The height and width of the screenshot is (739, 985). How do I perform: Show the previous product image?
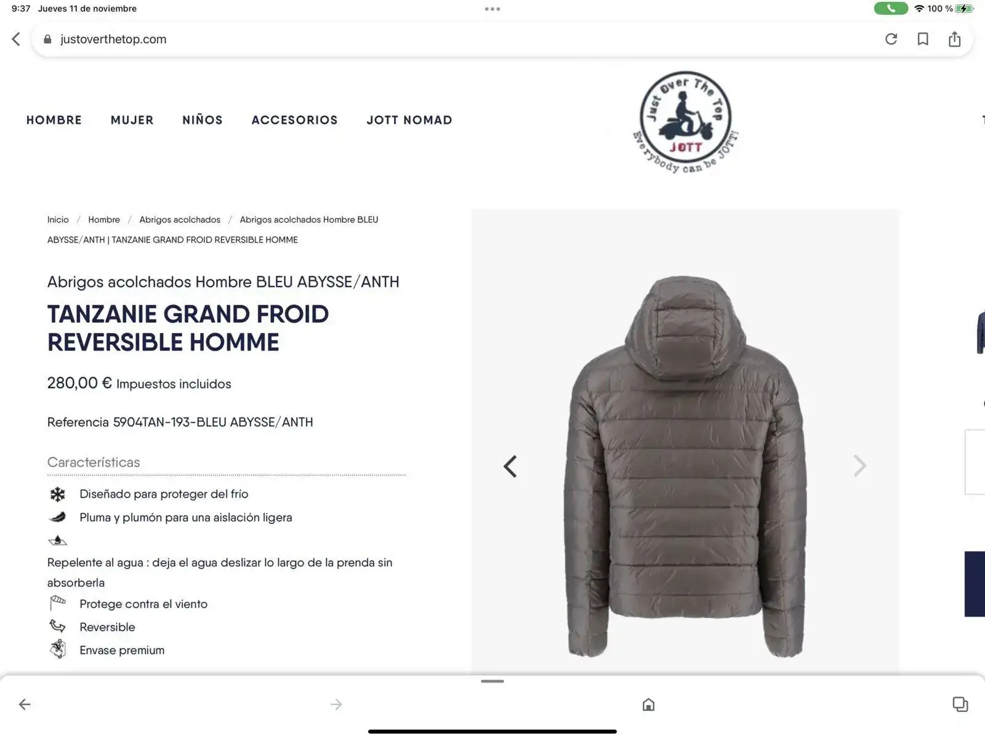[510, 466]
